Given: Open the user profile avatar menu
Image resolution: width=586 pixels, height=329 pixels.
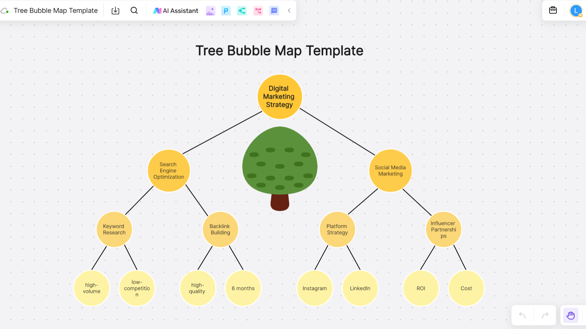Looking at the screenshot, I should pos(576,11).
